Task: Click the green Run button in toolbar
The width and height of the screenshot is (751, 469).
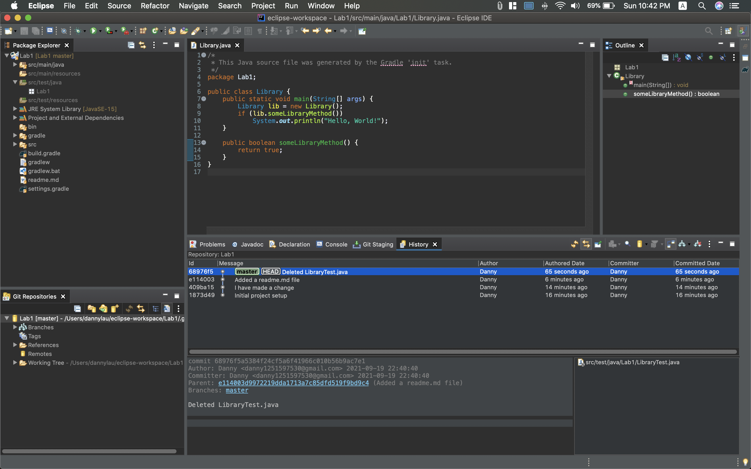Action: [x=93, y=31]
